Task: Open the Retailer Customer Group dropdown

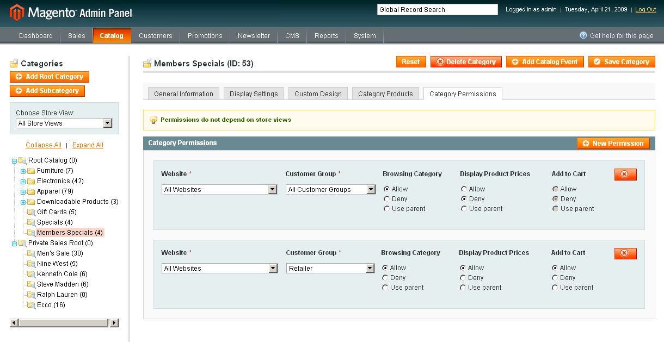Action: tap(330, 269)
